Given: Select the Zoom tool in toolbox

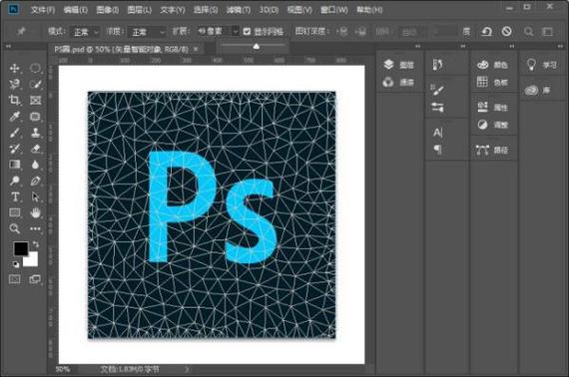Looking at the screenshot, I should 15,228.
